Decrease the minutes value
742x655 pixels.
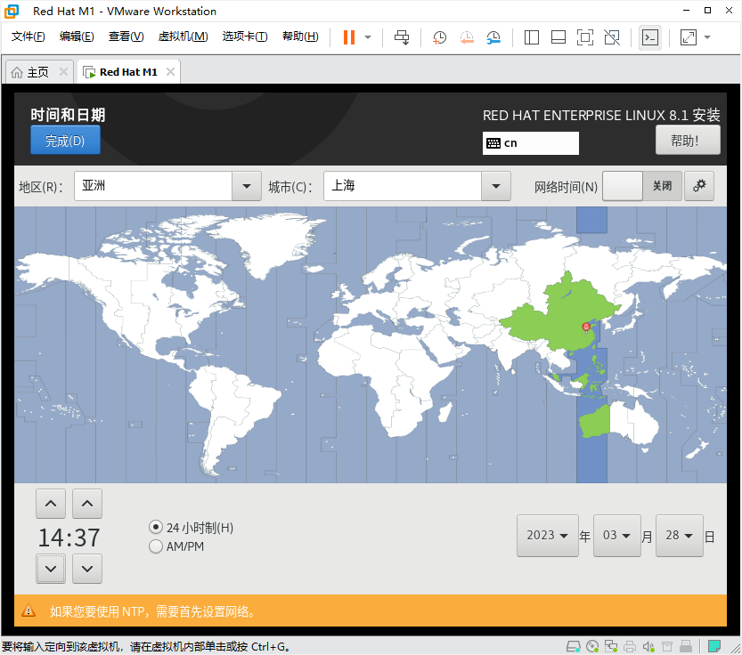pyautogui.click(x=87, y=569)
